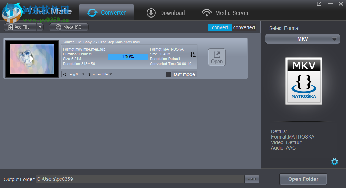Click the Resolution:848*480 text
Image resolution: width=346 pixels, height=188 pixels.
pos(79,64)
